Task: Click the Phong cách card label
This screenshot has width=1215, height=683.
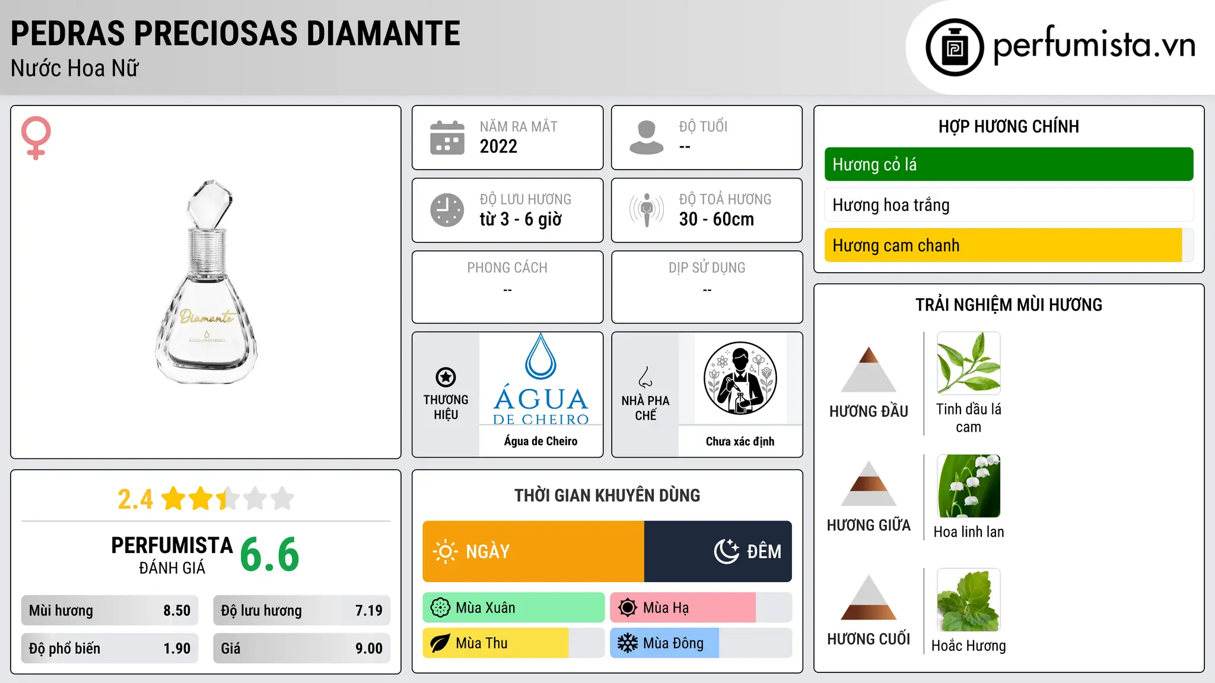Action: pos(507,268)
